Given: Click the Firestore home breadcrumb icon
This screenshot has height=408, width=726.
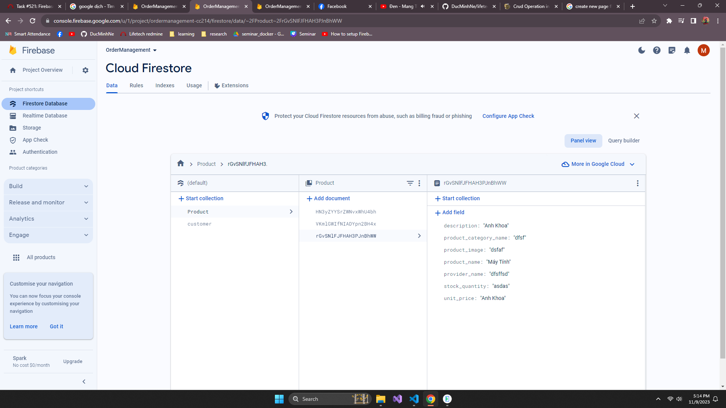Looking at the screenshot, I should (x=180, y=164).
